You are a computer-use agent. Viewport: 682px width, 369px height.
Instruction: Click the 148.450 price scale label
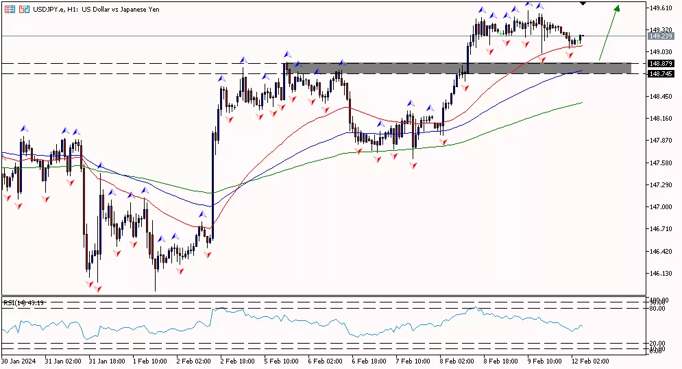660,97
